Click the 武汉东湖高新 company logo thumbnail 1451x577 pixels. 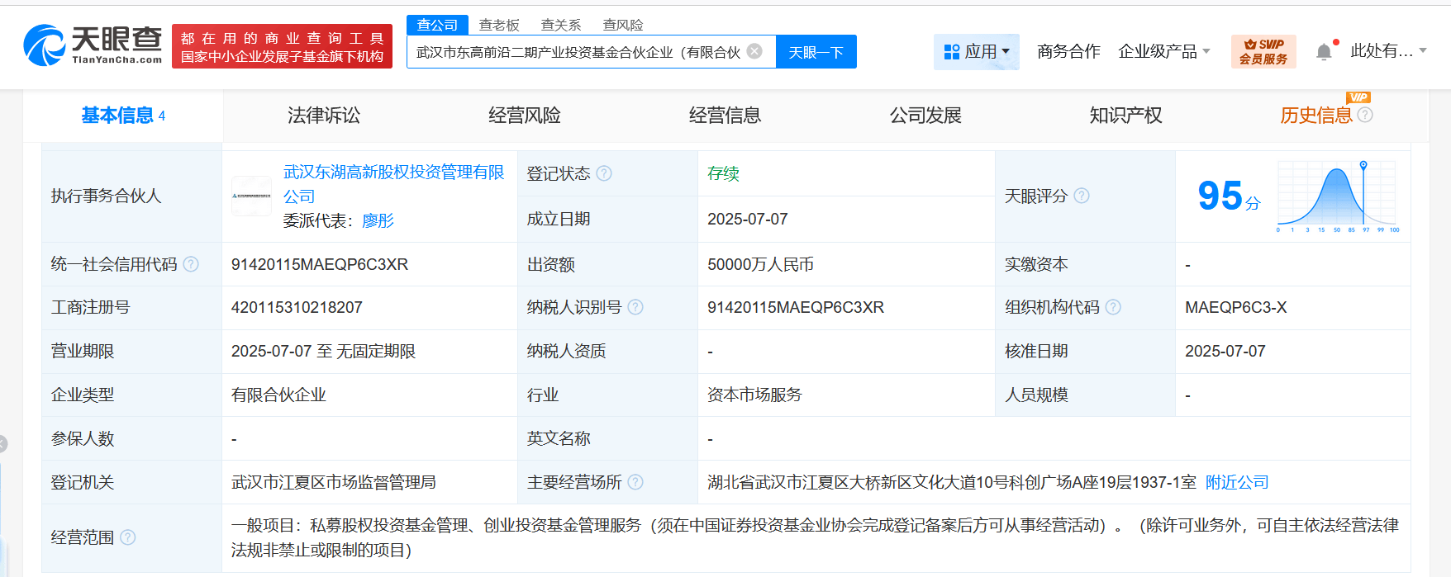pos(252,196)
